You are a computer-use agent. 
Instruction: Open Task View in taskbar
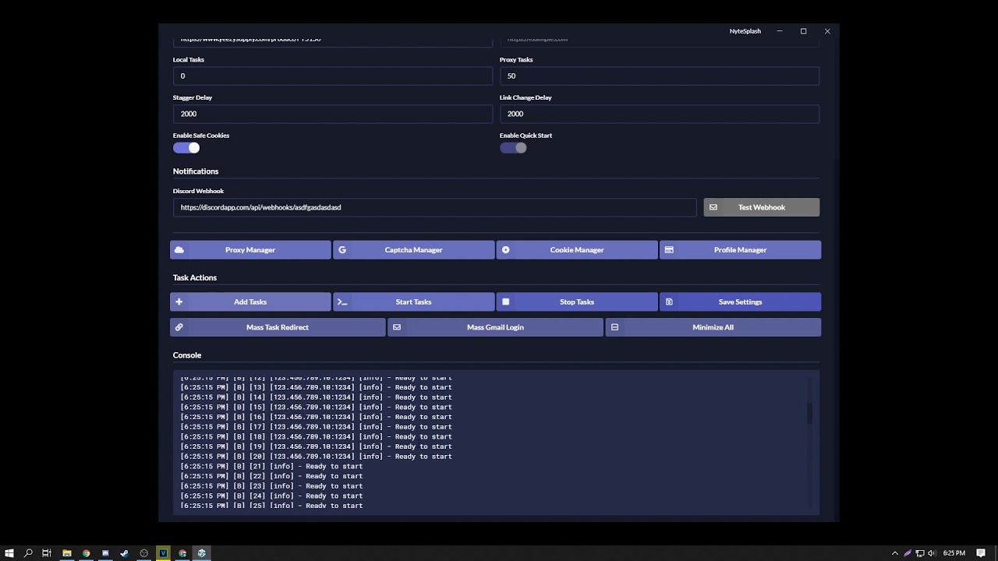47,553
